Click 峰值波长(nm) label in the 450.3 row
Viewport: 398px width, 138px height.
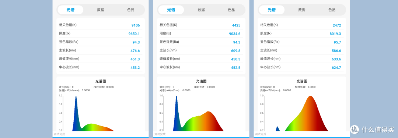[x=170, y=59]
